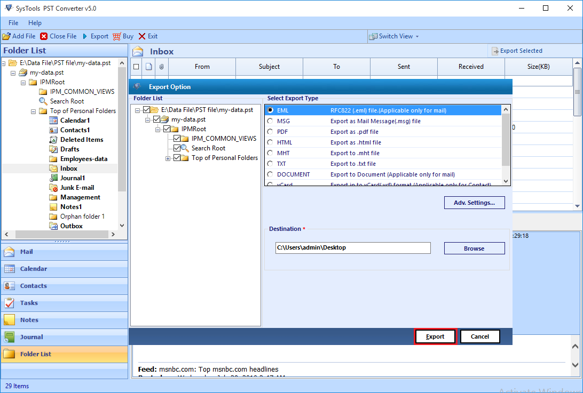The height and width of the screenshot is (393, 583).
Task: Click the Destination path input field
Action: pos(352,248)
